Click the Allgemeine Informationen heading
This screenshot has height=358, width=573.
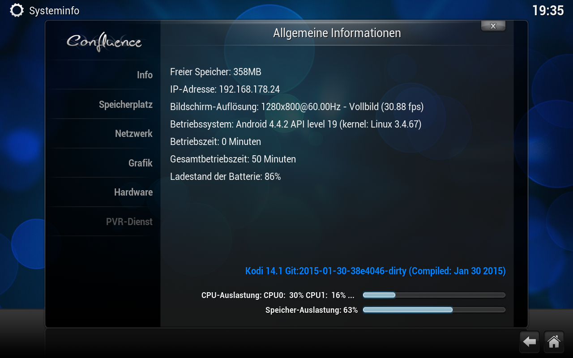click(337, 33)
